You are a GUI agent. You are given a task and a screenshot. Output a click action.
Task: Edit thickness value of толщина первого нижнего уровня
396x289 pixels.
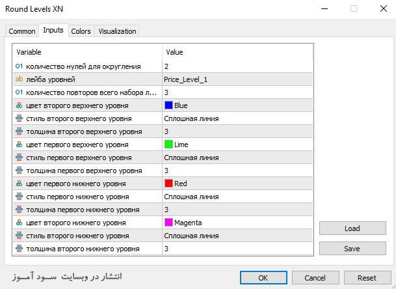(x=237, y=210)
